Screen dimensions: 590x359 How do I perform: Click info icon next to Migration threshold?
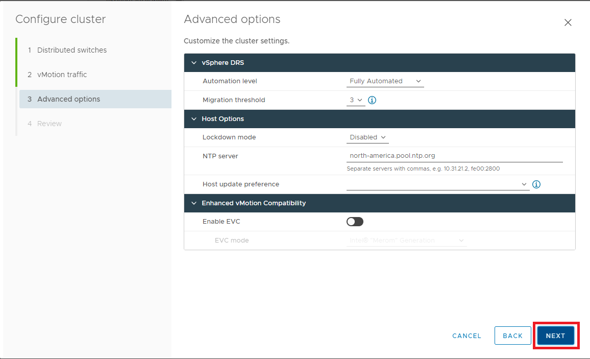[372, 100]
